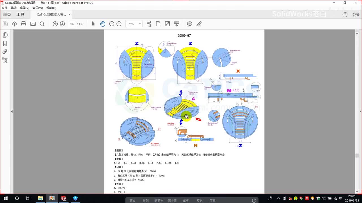Click the 登录 sign-in button
This screenshot has width=362, height=203.
coord(356,15)
